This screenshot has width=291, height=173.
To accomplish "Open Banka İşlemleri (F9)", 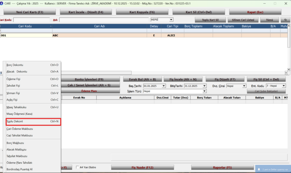I will point(89,79).
